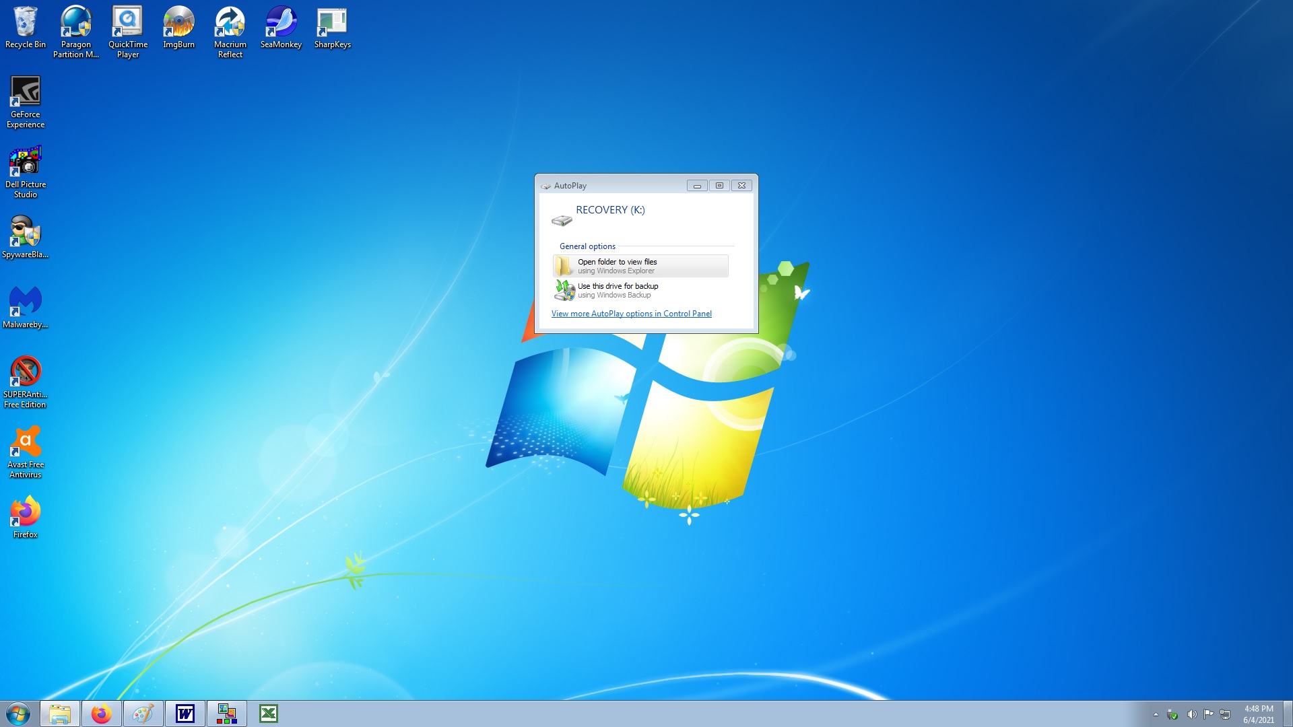Open the Windows Start menu orb

click(18, 714)
